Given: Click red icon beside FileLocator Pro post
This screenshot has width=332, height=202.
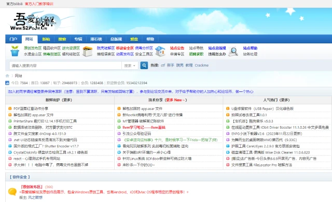Looking at the screenshot, I should 228,165.
